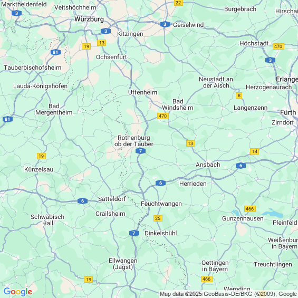Click the yellow 470 marker near Bad Windsheim
This screenshot has width=298, height=298.
point(163,116)
